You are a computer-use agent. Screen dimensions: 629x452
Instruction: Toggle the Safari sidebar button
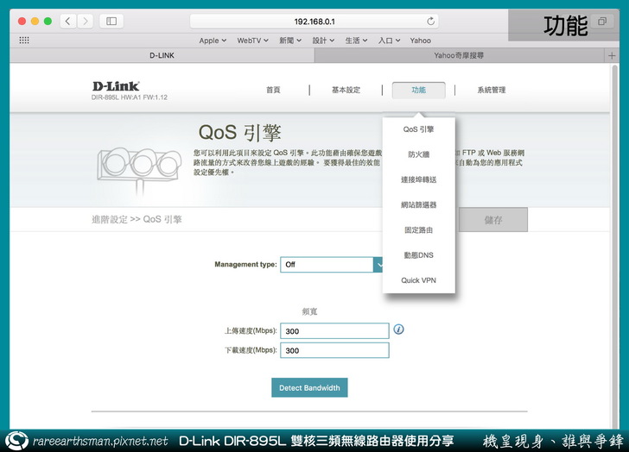111,21
